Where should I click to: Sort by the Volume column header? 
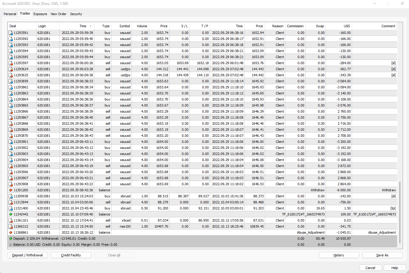coord(141,26)
